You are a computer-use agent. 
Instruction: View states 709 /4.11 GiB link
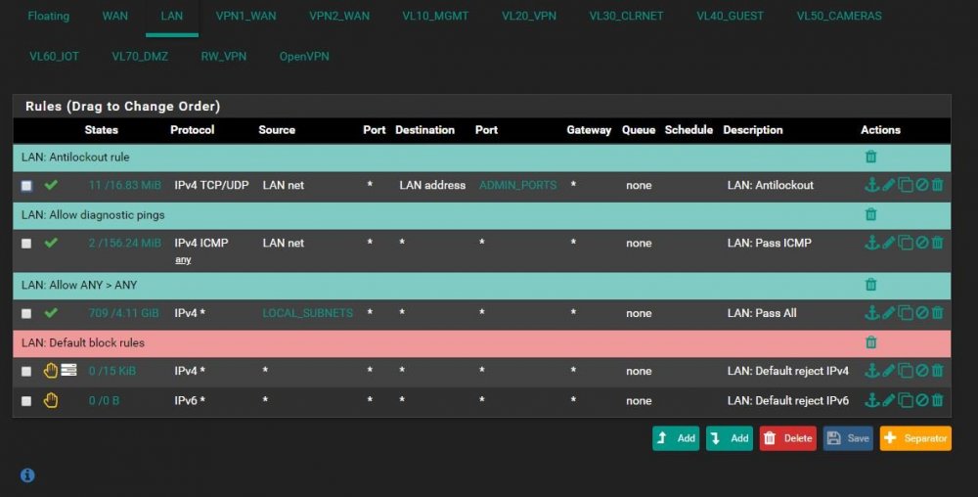click(123, 313)
